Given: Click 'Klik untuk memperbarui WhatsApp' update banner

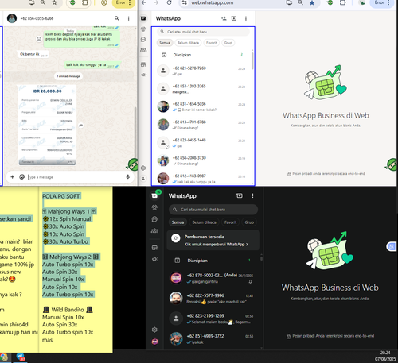Looking at the screenshot, I should coord(213,240).
